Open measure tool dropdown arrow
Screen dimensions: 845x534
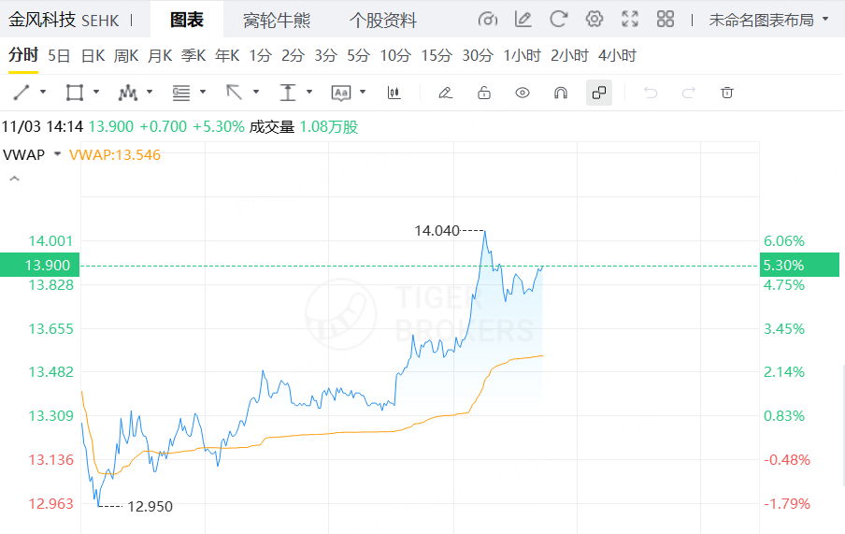(309, 93)
